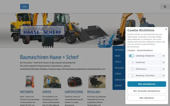Click Nur Auswahl akzeptieren button
The height and width of the screenshot is (106, 170).
click(x=146, y=91)
